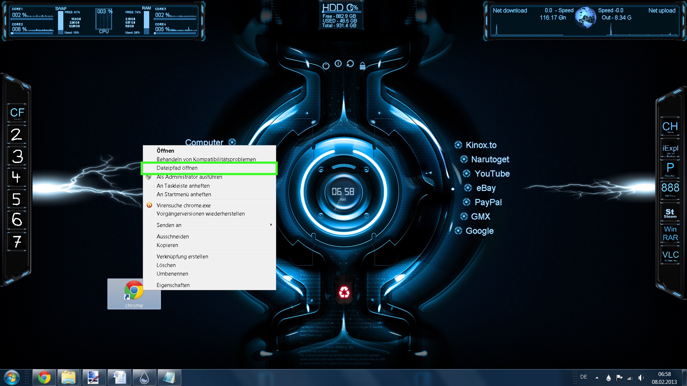This screenshot has width=687, height=386.
Task: Open the volume speaker tray icon
Action: click(x=640, y=377)
